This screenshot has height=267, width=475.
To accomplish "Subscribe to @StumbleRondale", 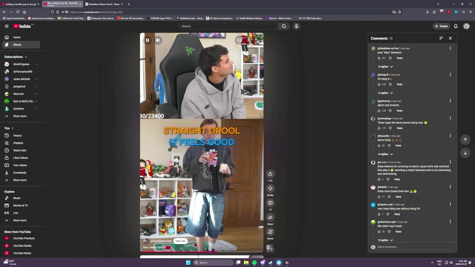I will coord(180,241).
